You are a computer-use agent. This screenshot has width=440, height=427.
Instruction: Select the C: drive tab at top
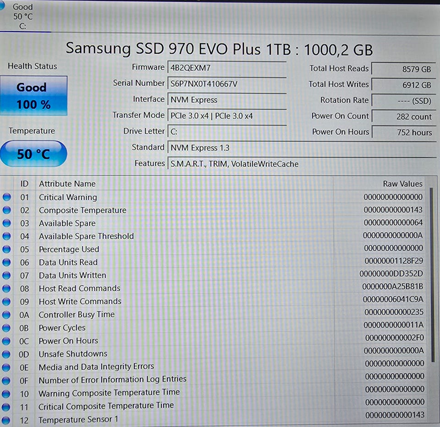(x=22, y=17)
